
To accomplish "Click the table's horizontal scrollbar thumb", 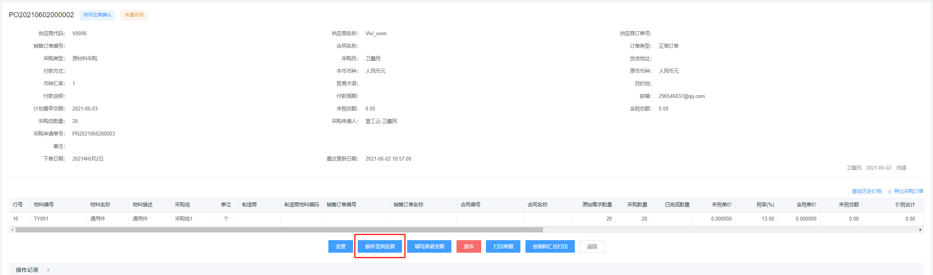I will coord(279,230).
